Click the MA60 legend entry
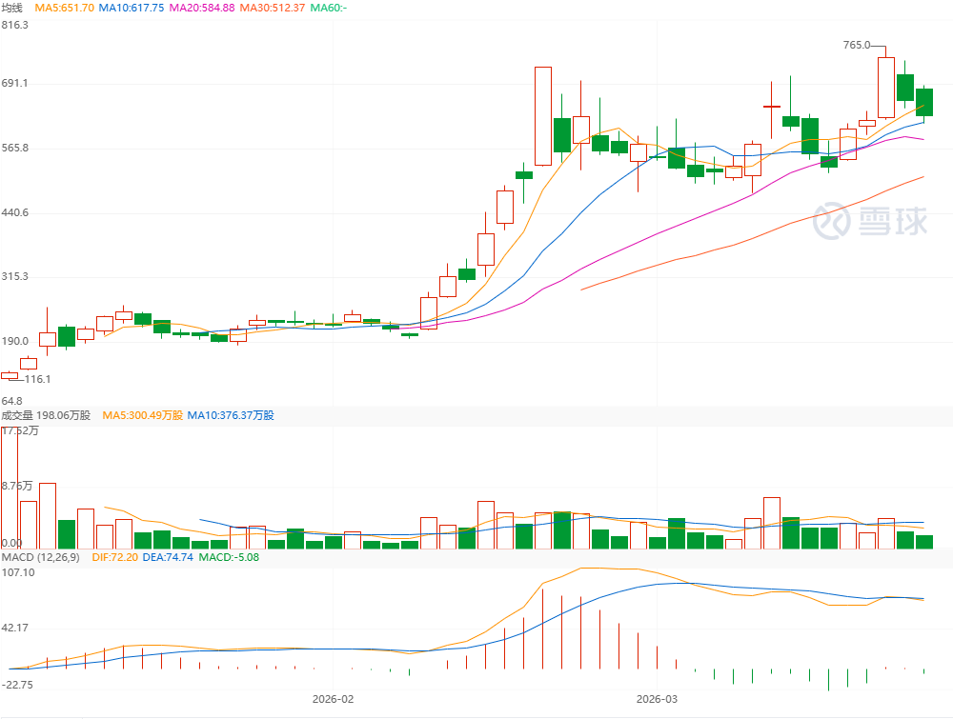This screenshot has width=953, height=719. (330, 8)
